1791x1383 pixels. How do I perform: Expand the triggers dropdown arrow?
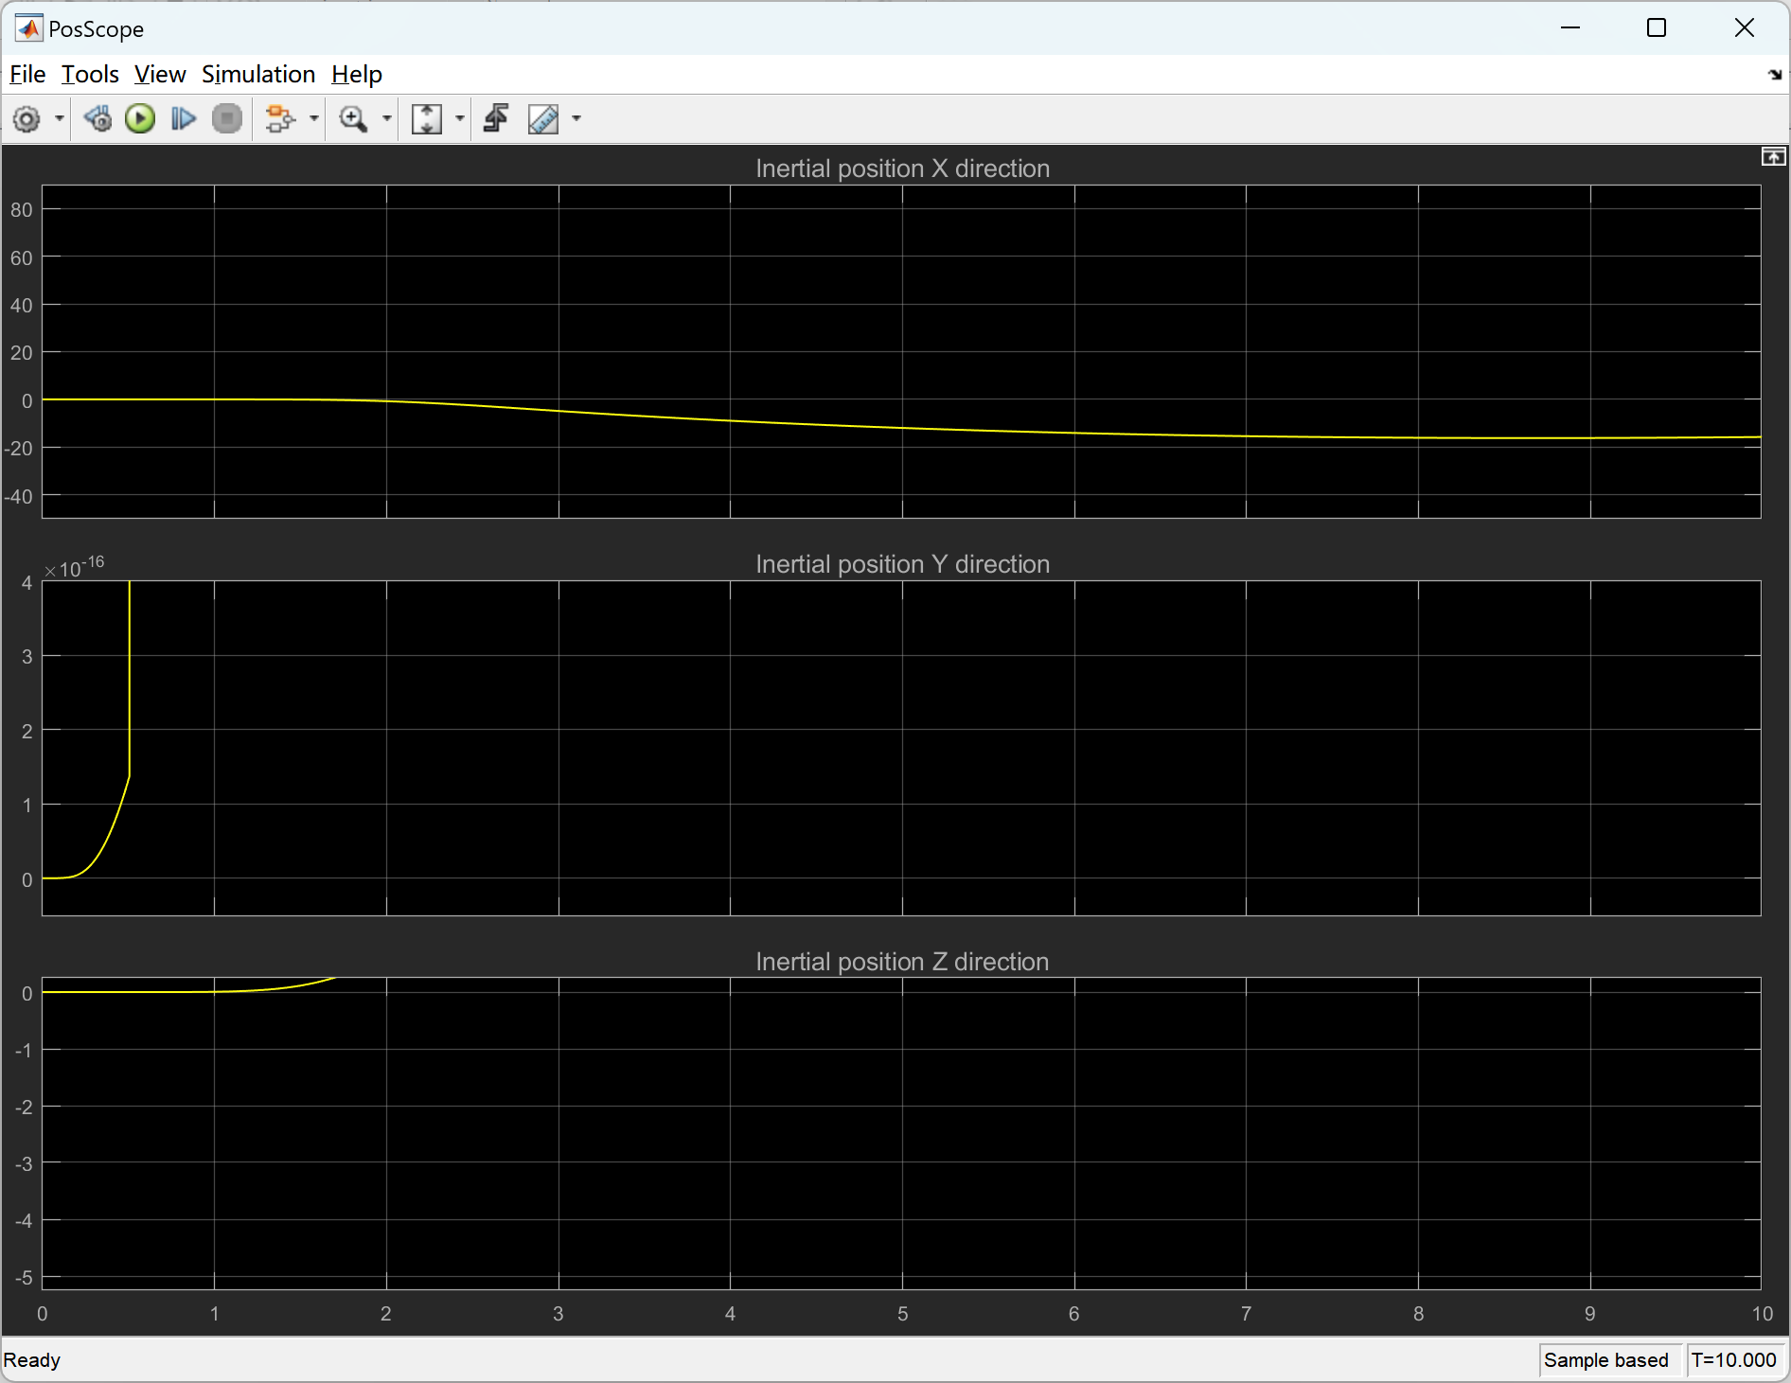point(313,119)
